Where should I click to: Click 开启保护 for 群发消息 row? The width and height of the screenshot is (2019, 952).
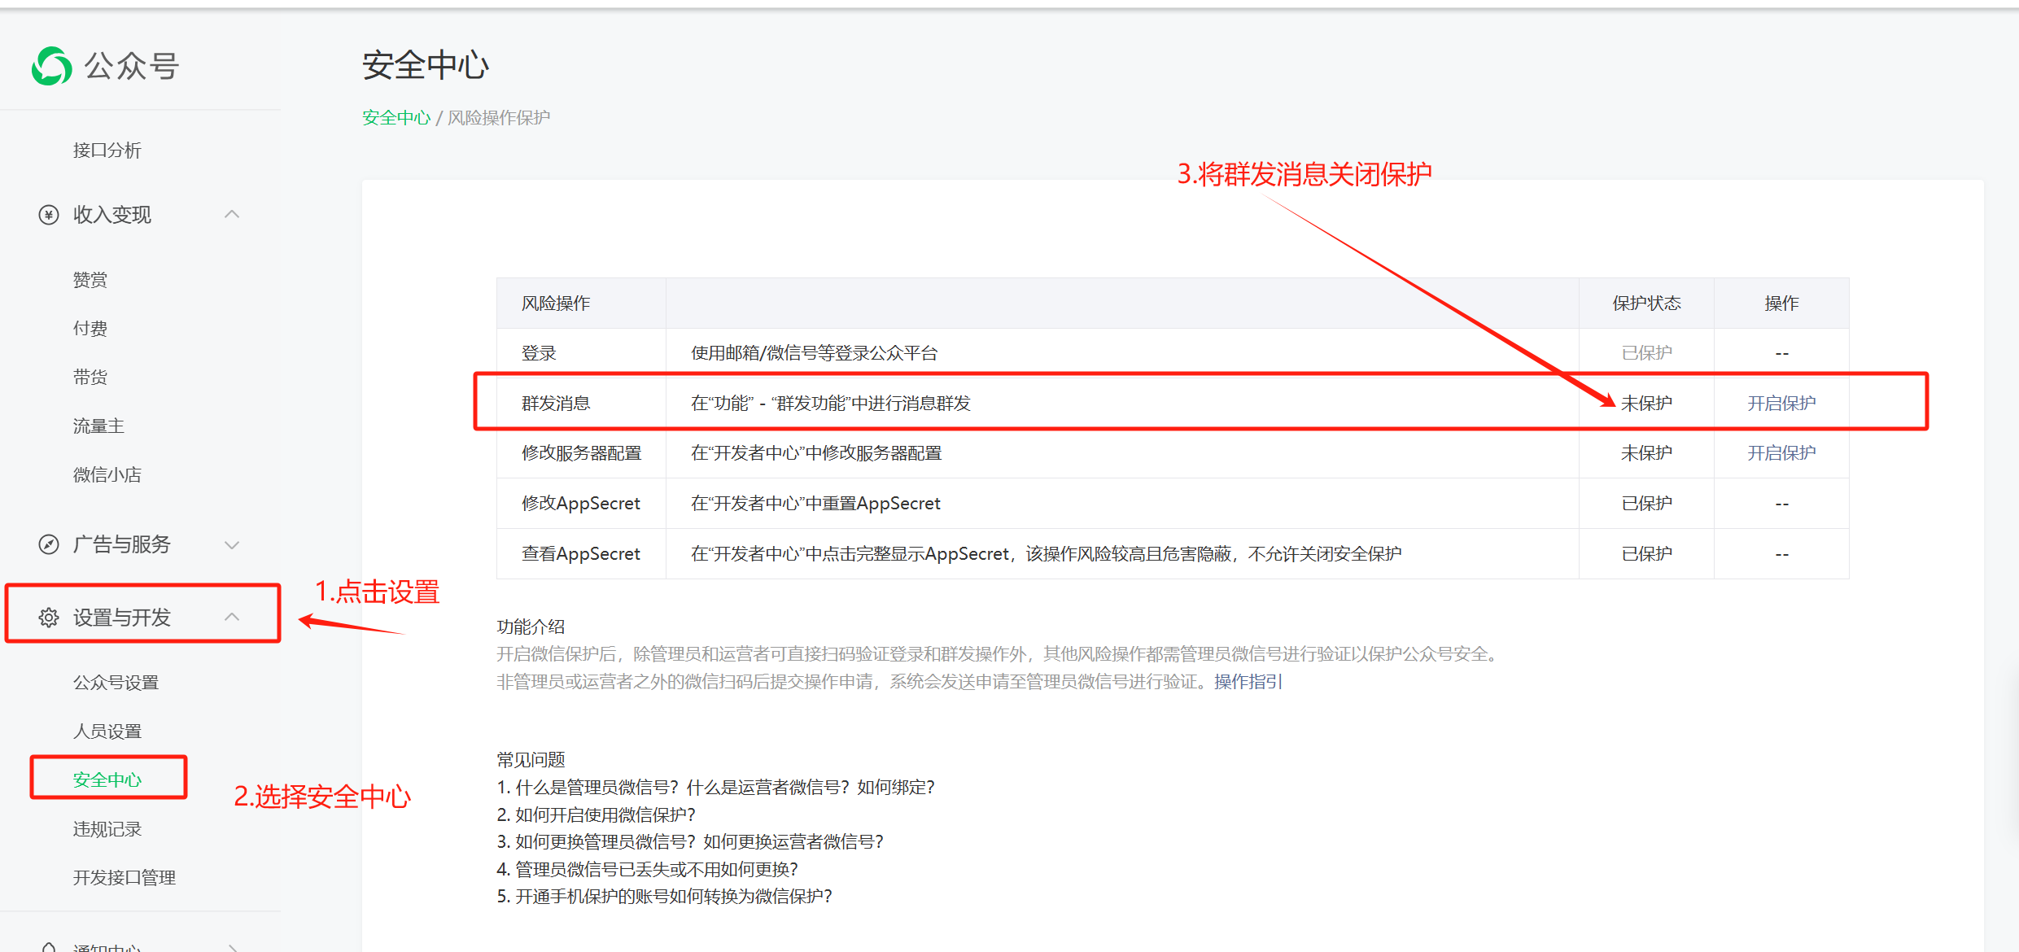1781,403
